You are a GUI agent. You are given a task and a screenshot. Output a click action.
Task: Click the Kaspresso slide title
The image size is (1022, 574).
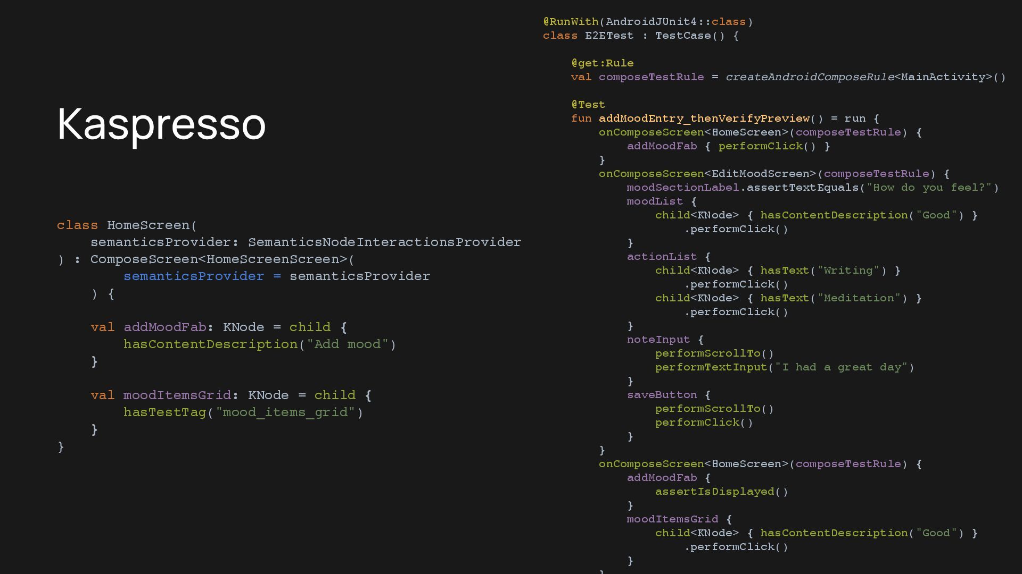pyautogui.click(x=161, y=124)
